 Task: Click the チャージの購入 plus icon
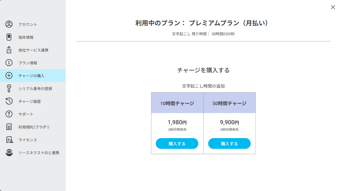[x=9, y=76]
